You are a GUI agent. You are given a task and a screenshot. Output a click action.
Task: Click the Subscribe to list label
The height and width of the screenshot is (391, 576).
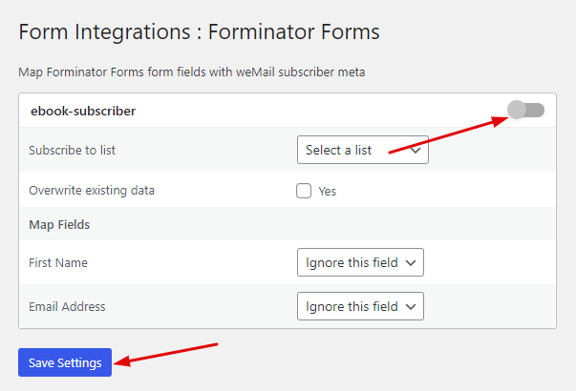click(72, 150)
